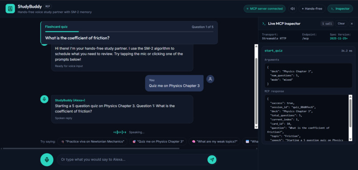Click the Spoken reply label

[x=64, y=118]
